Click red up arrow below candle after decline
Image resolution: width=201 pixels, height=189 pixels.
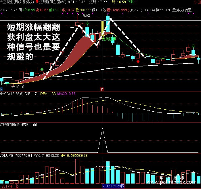coord(138,62)
